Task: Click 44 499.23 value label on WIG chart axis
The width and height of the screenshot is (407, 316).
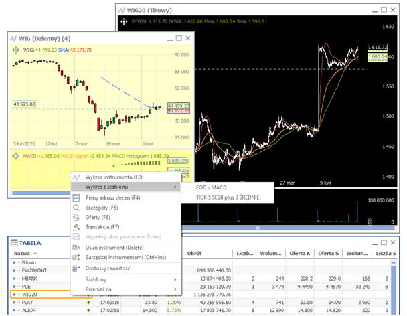Action: pos(179,106)
